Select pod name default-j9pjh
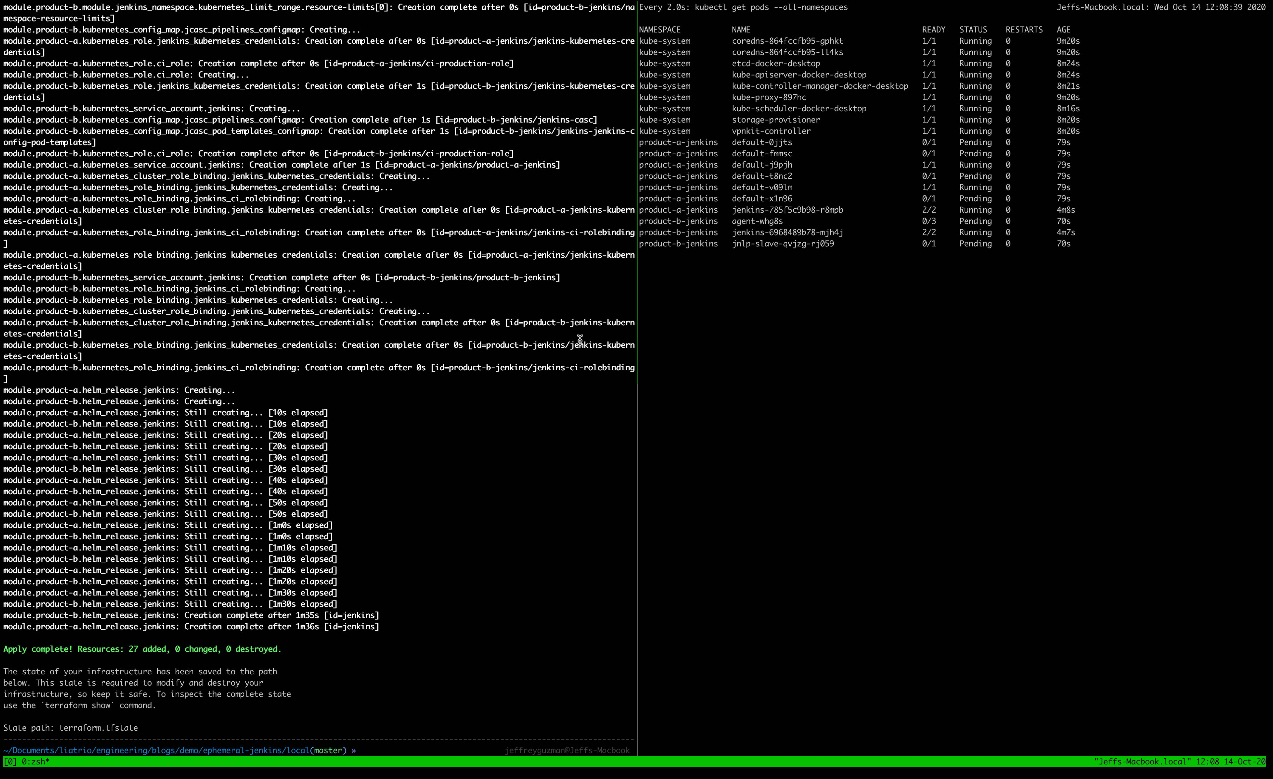This screenshot has height=779, width=1273. click(761, 165)
